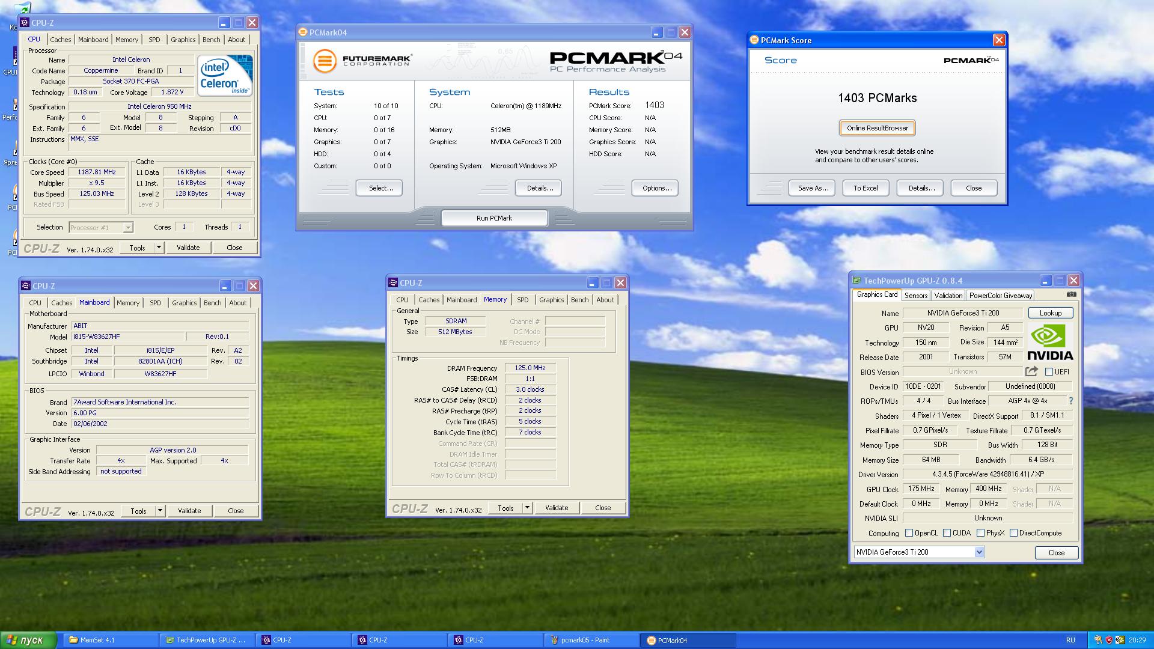Expand Tools dropdown arrow in CPU-Z Mainboard window
Screen dimensions: 1154x649
point(160,511)
